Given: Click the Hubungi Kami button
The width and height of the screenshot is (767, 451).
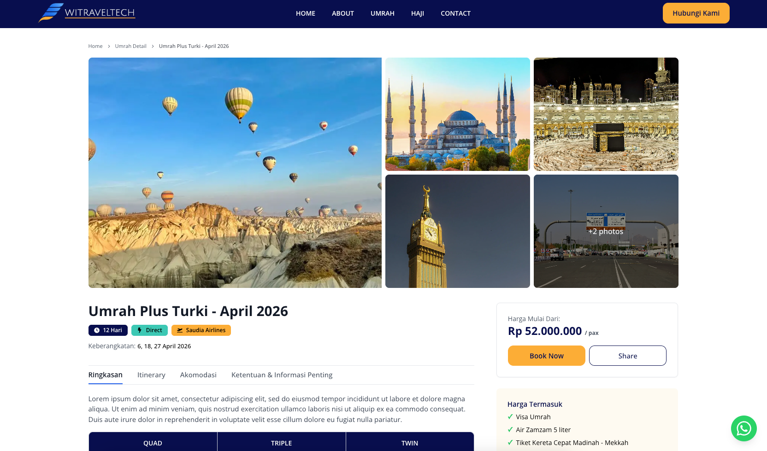Looking at the screenshot, I should tap(696, 13).
